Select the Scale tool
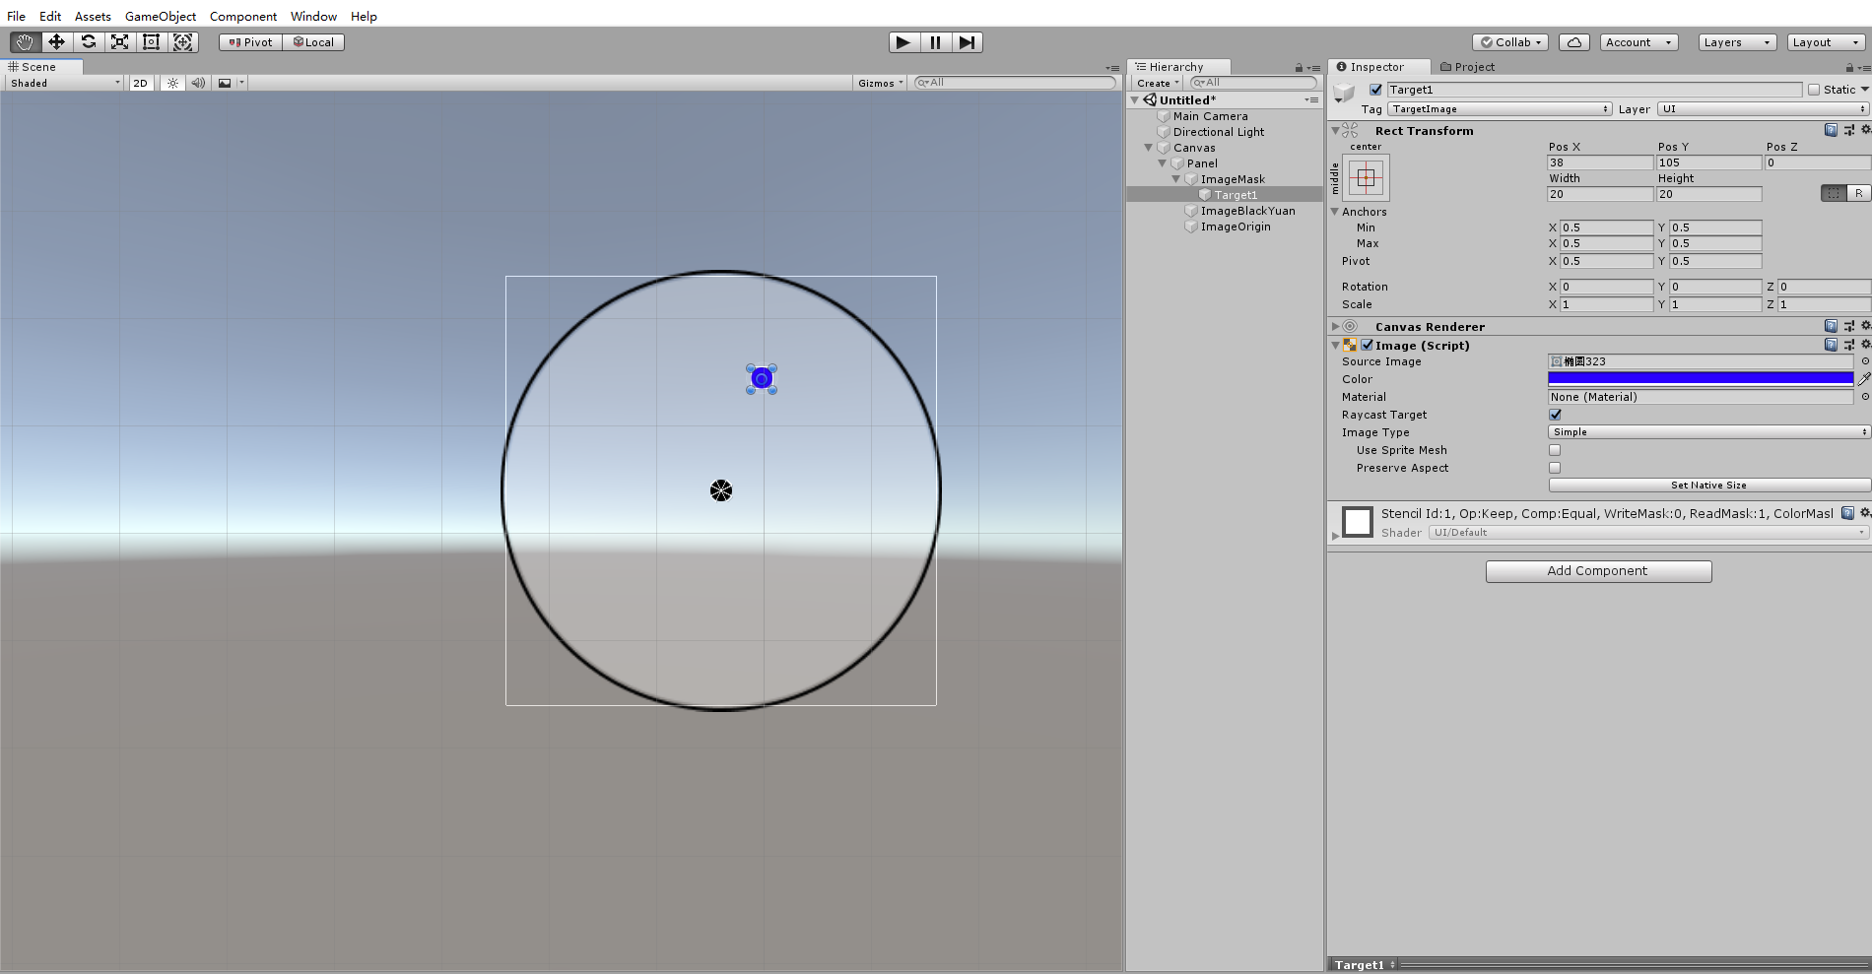Screen dimensions: 1872x974 point(119,42)
